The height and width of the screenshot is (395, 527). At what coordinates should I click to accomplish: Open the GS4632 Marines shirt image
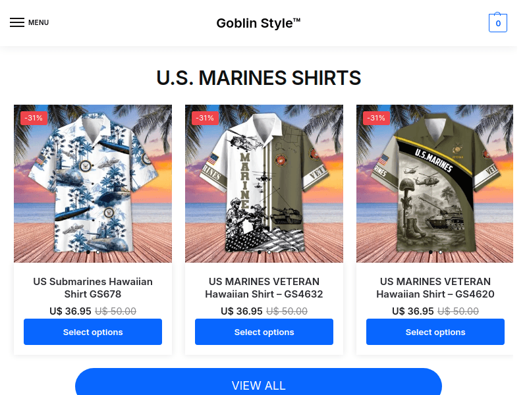coord(264,184)
